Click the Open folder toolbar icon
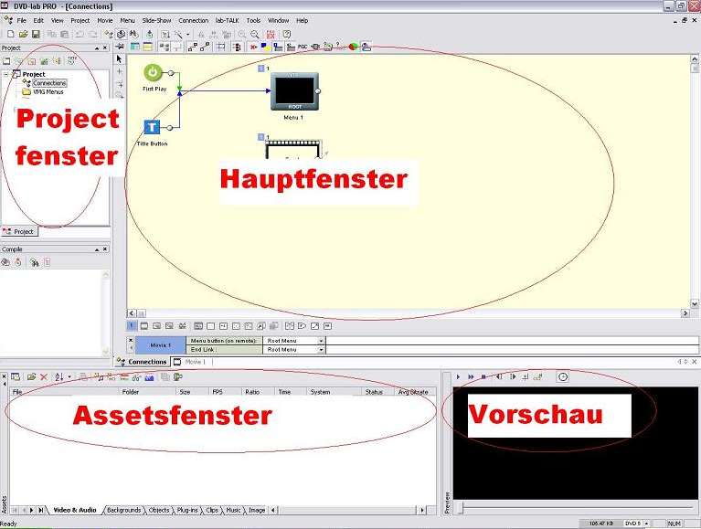Screen dimensions: 701x529 tap(22, 34)
